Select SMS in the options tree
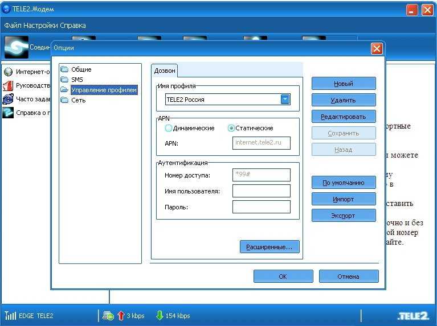Viewport: 437px width, 326px height. tap(77, 80)
